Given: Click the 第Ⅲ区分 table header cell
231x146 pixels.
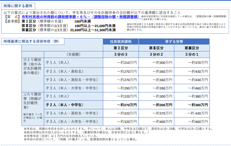Looking at the screenshot, I should pyautogui.click(x=192, y=48).
